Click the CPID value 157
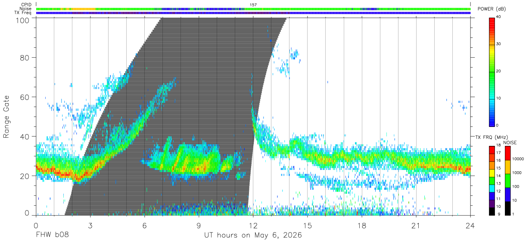This screenshot has height=244, width=529. (x=253, y=5)
